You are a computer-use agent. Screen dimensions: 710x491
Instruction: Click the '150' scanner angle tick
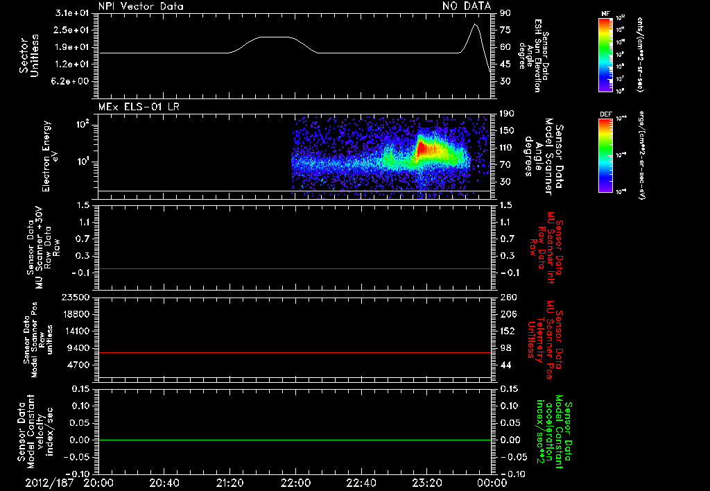click(507, 131)
